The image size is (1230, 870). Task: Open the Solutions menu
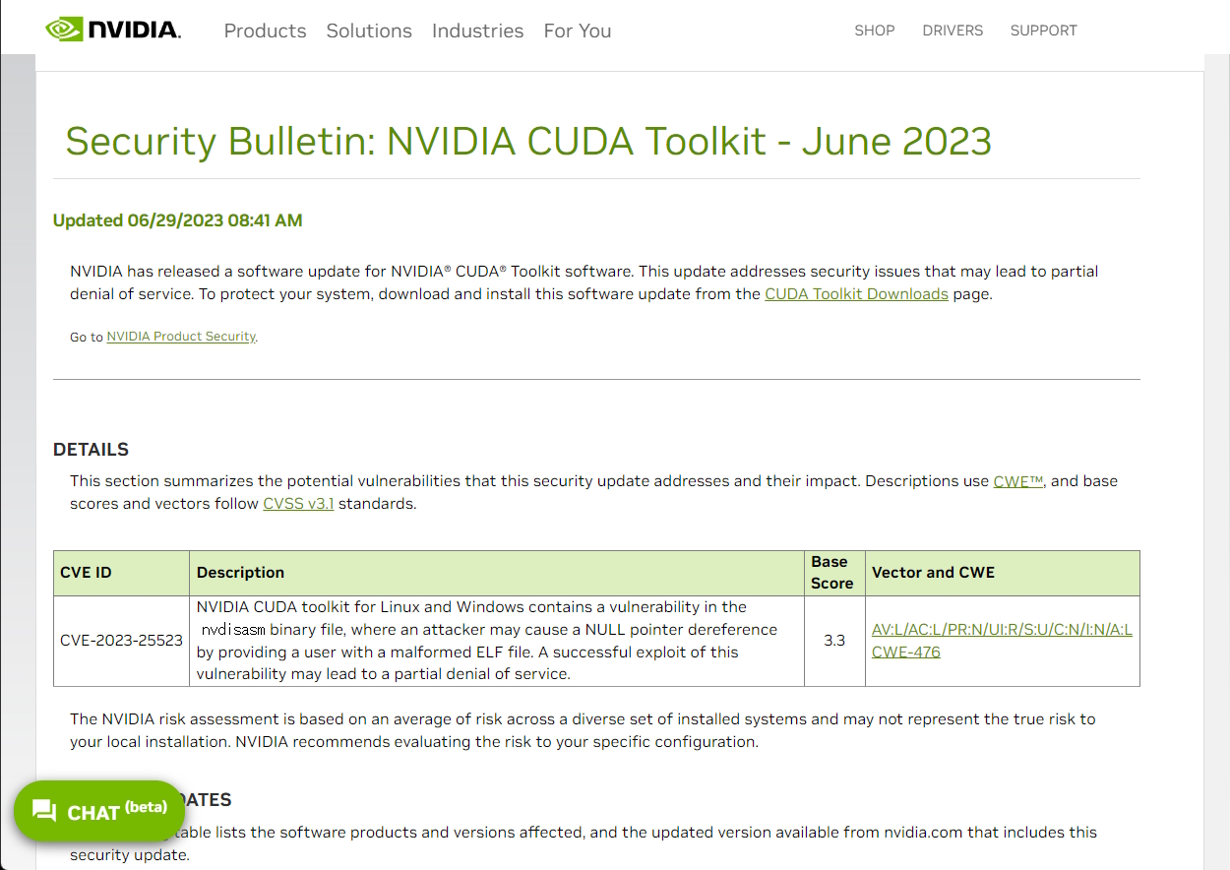369,31
